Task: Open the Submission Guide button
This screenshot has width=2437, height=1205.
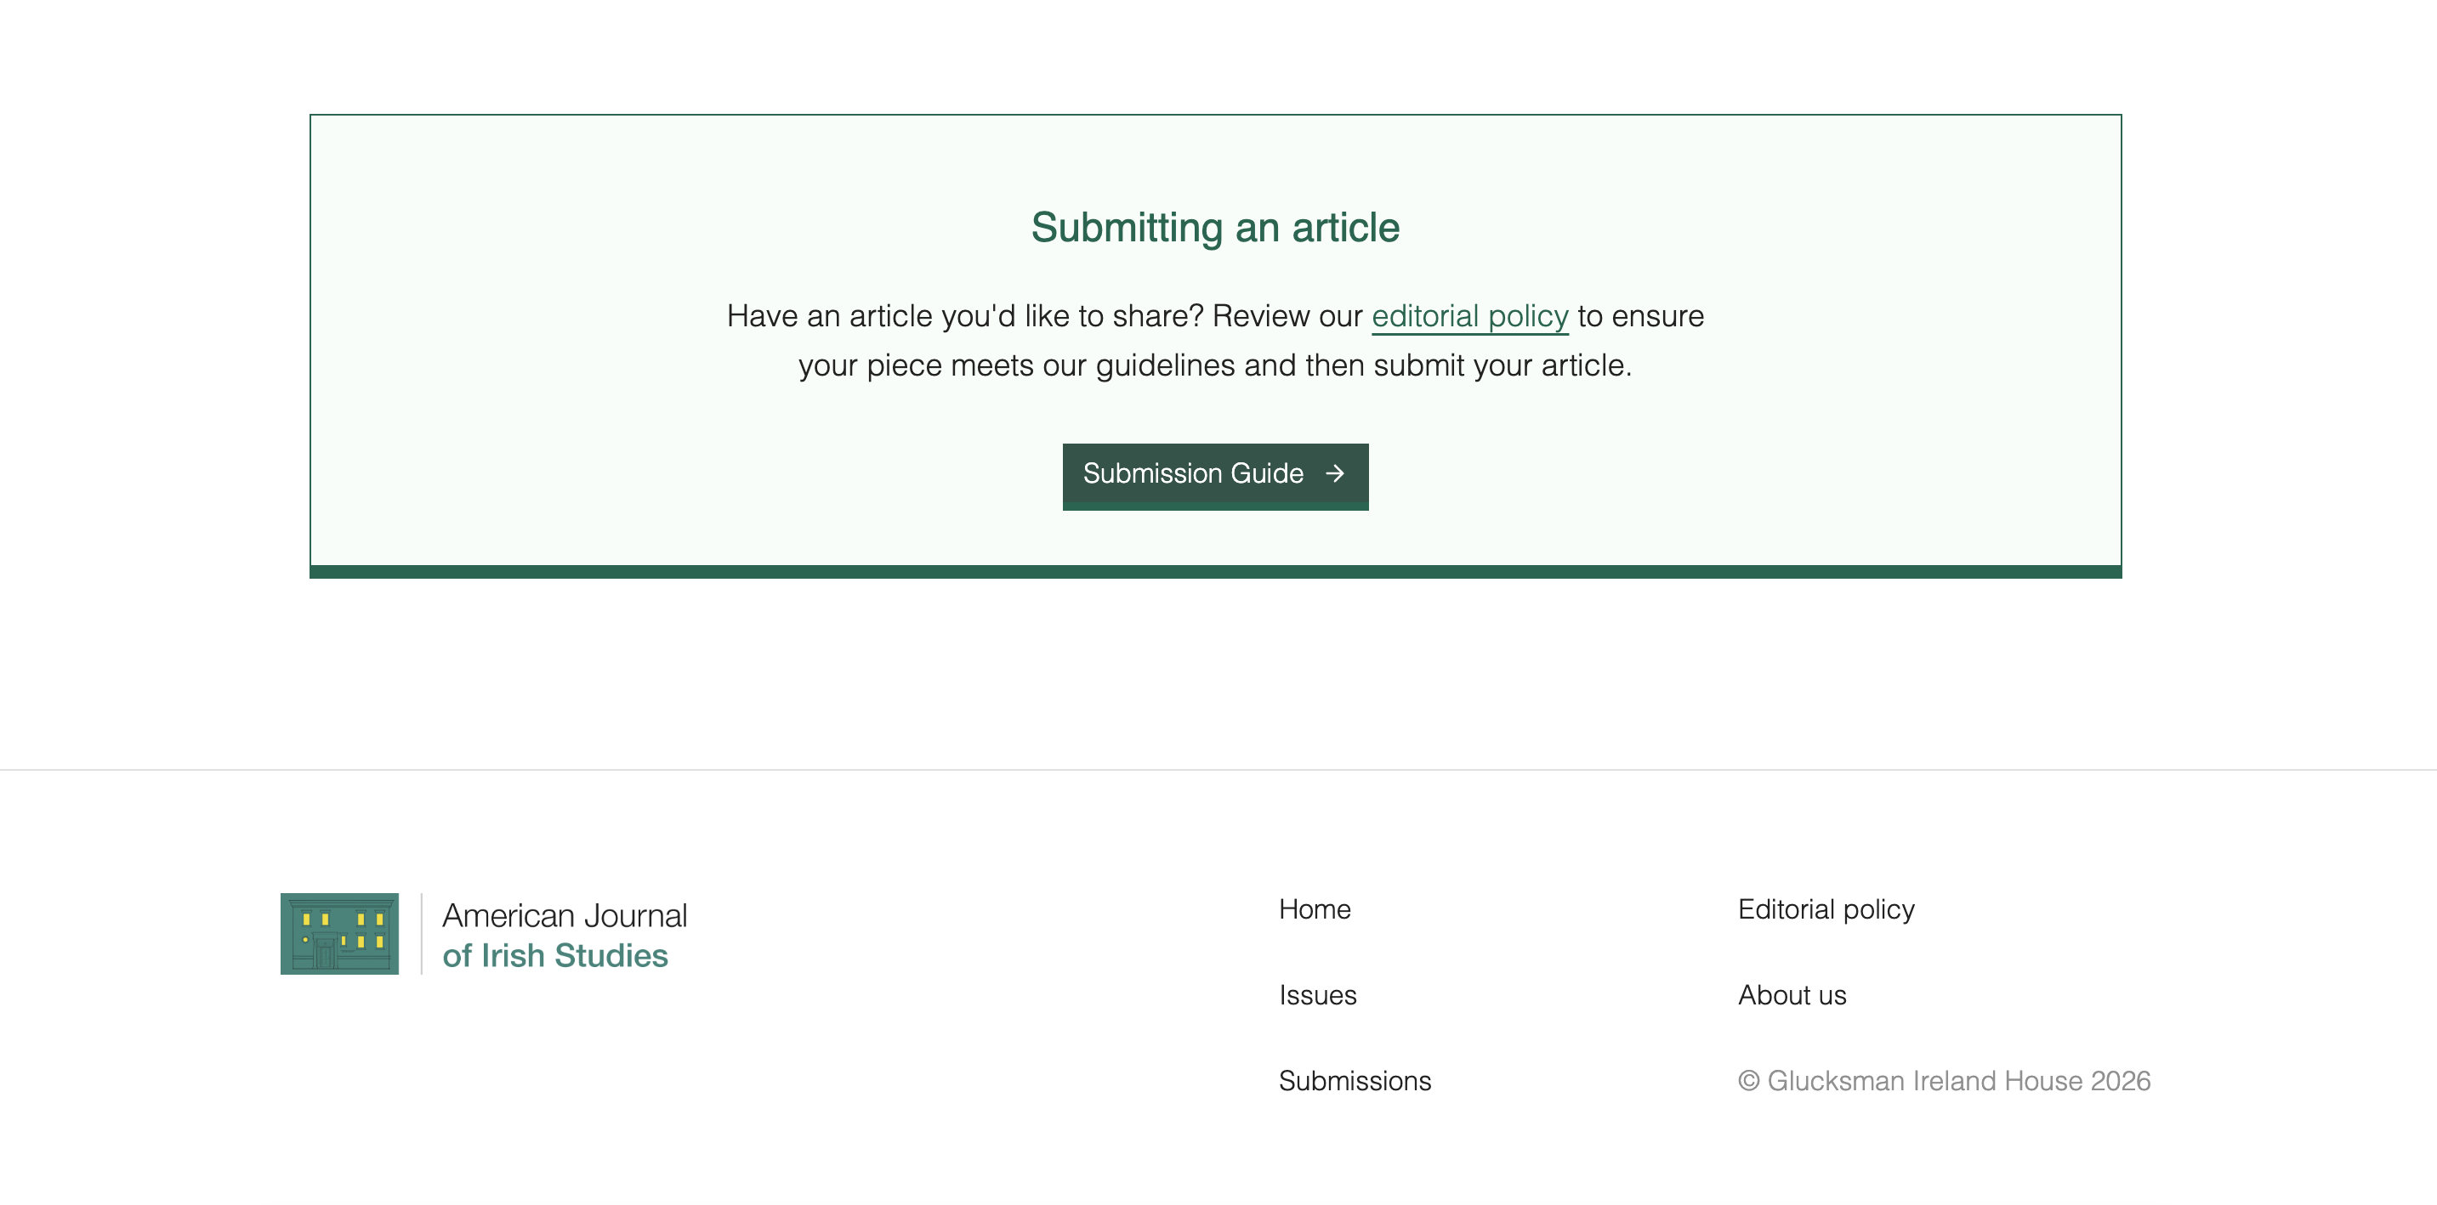Action: (x=1215, y=477)
